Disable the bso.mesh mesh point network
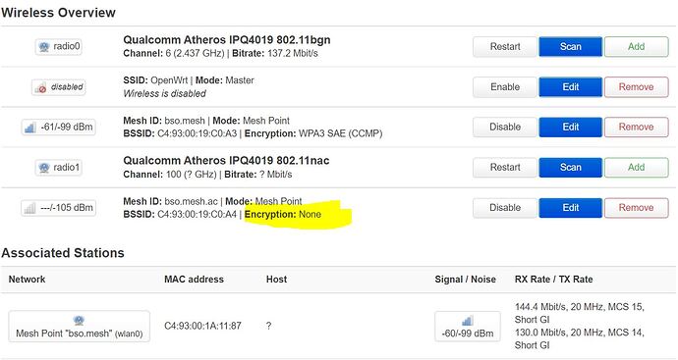The width and height of the screenshot is (678, 360). 505,127
